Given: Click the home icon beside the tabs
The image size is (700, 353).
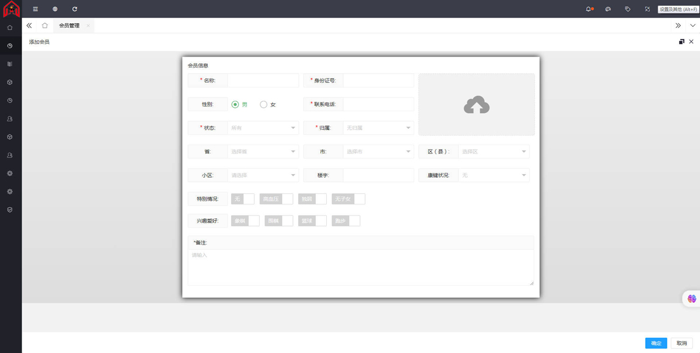Looking at the screenshot, I should (x=45, y=26).
